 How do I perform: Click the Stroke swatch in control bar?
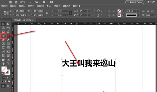(119, 15)
